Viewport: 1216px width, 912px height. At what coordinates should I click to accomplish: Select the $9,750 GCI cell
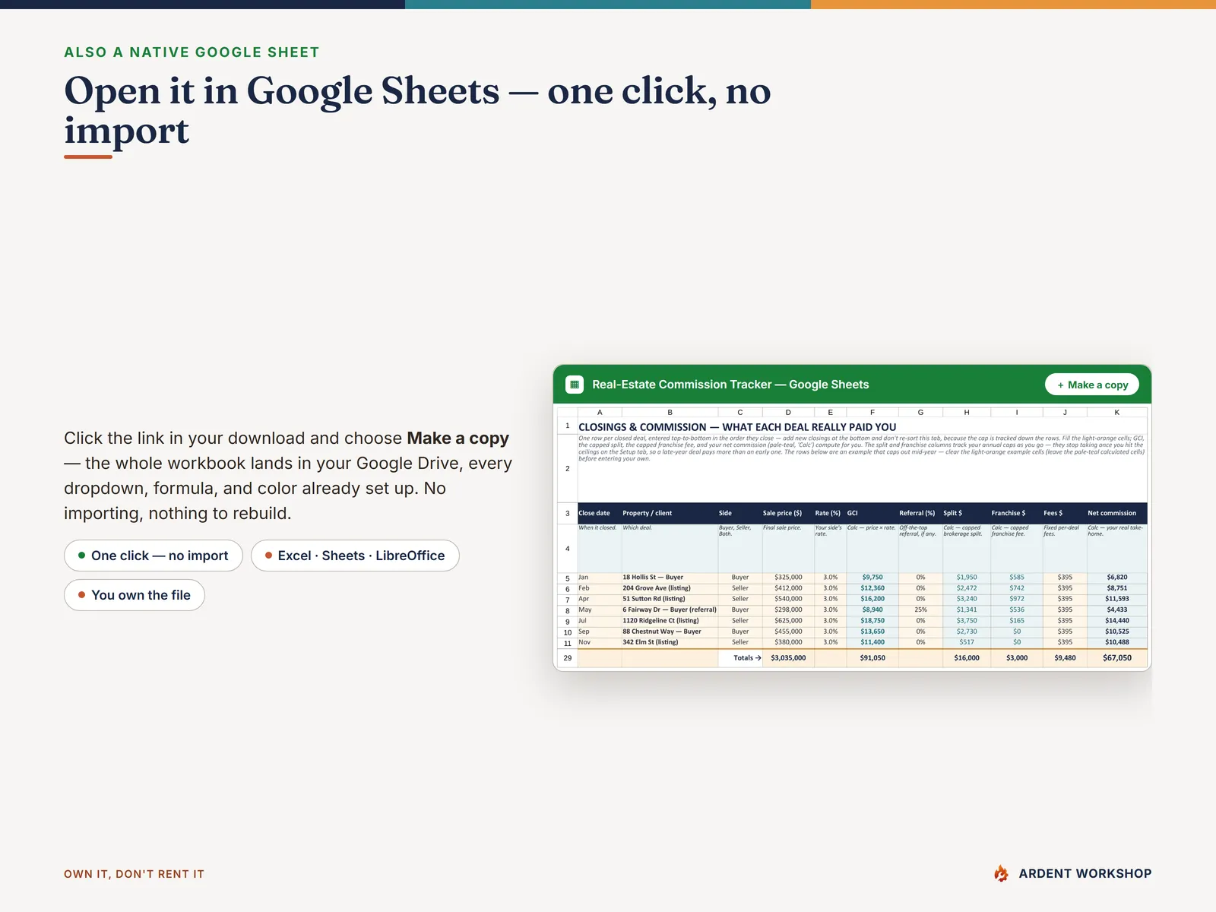(872, 578)
